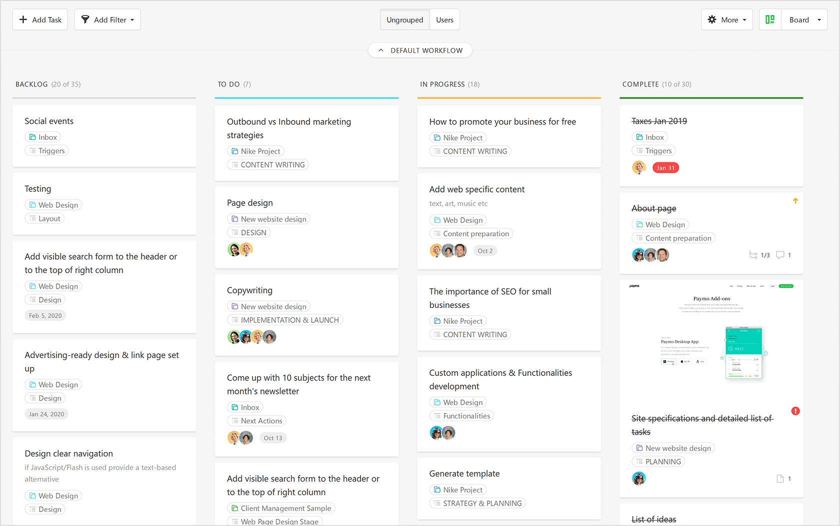Expand the Board view switcher dropdown
The height and width of the screenshot is (526, 840).
[x=818, y=19]
